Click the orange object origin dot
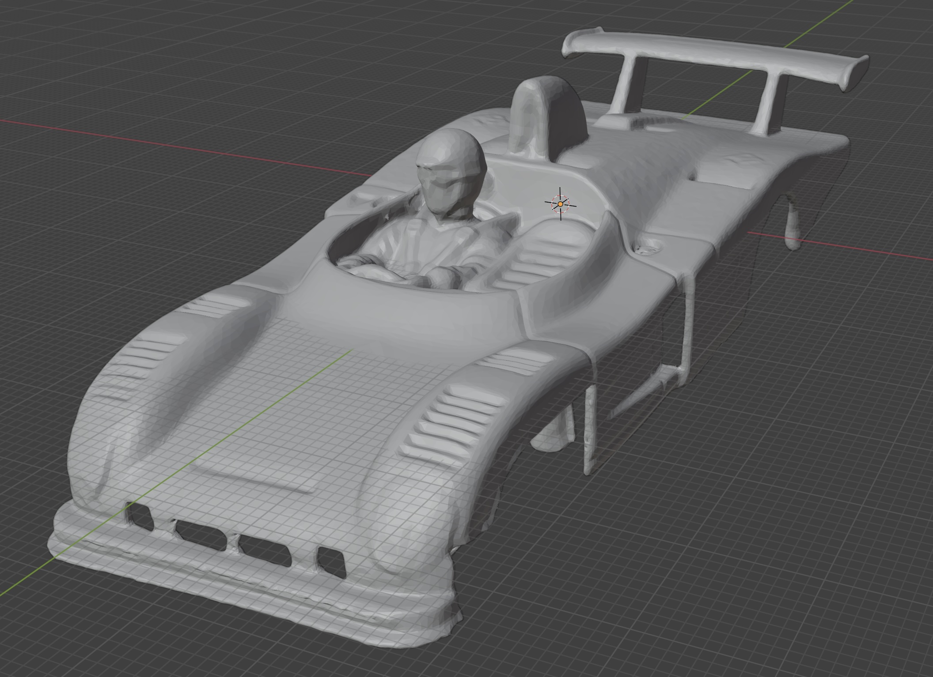This screenshot has width=933, height=677. tap(560, 204)
